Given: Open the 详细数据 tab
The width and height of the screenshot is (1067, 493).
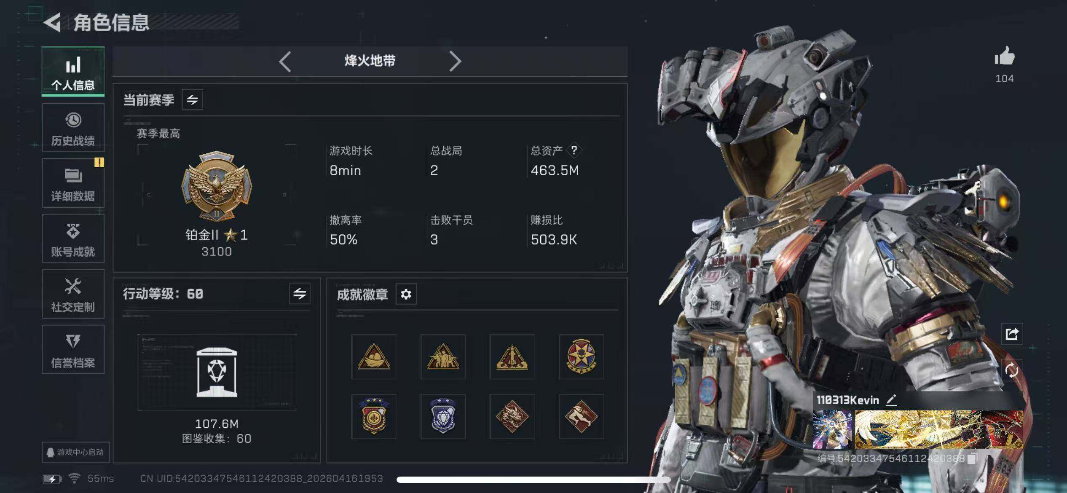Looking at the screenshot, I should (x=73, y=183).
